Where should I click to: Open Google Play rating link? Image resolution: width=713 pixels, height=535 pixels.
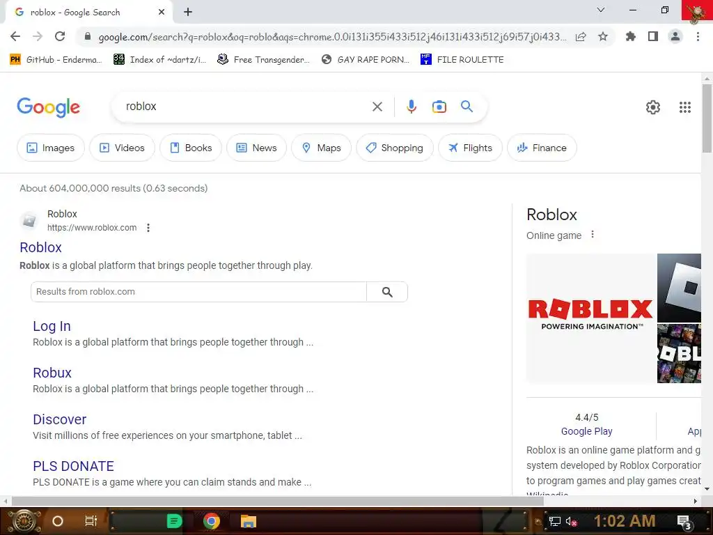pyautogui.click(x=586, y=431)
